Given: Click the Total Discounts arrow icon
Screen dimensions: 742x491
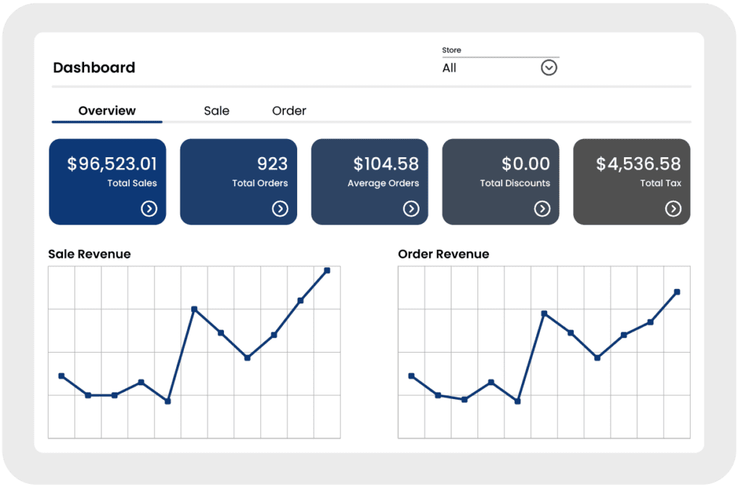Looking at the screenshot, I should (x=543, y=209).
